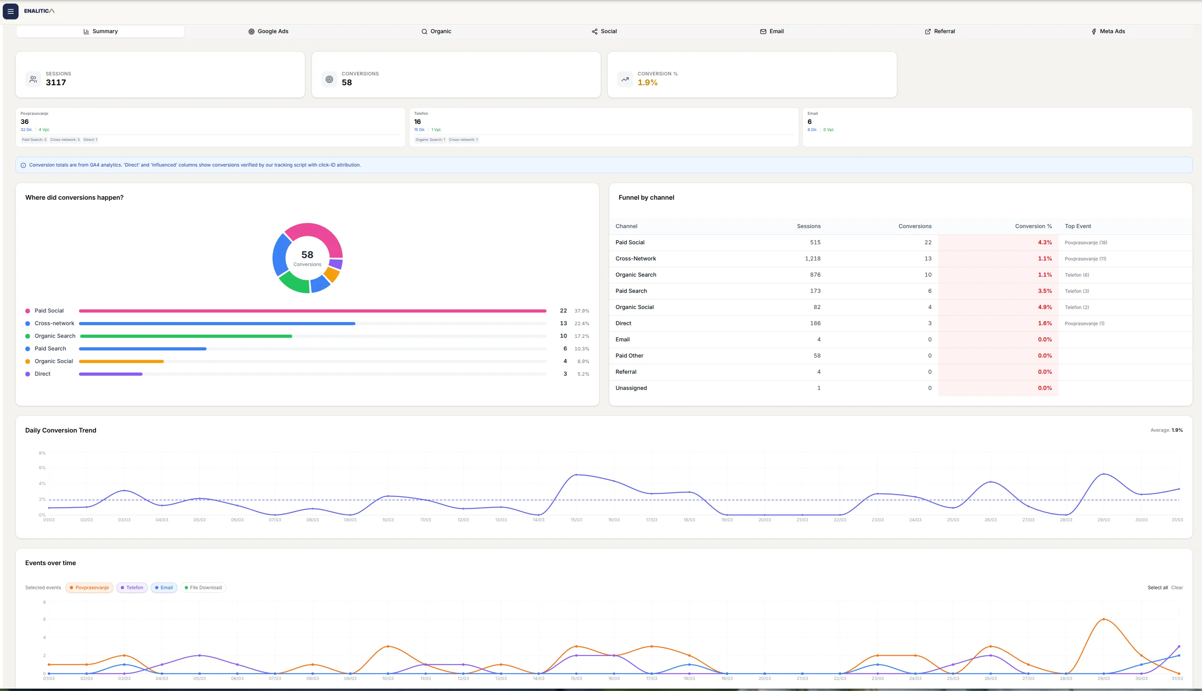Click the Conversions target icon
Image resolution: width=1202 pixels, height=691 pixels.
tap(329, 79)
